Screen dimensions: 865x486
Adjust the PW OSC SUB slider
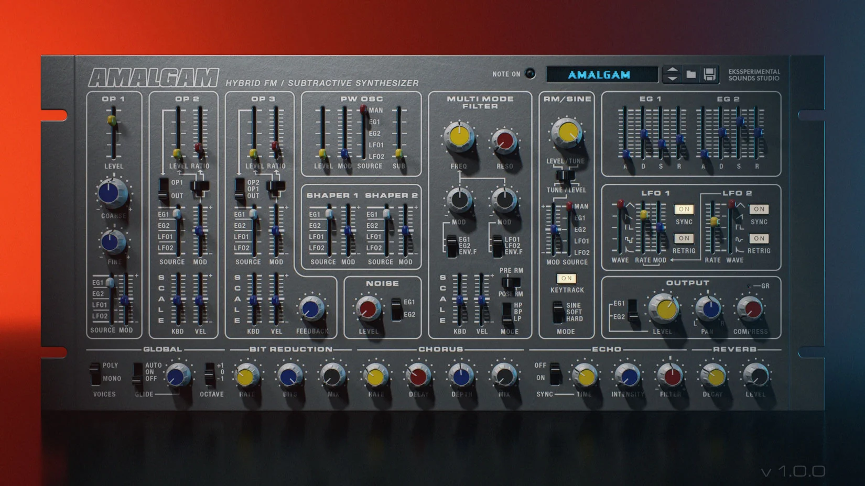coord(399,133)
